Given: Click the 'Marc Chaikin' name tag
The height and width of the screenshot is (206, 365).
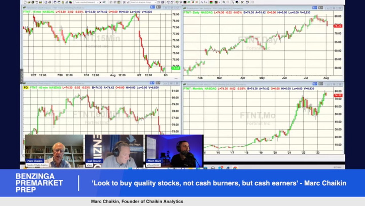Looking at the screenshot, I should click(35, 161).
